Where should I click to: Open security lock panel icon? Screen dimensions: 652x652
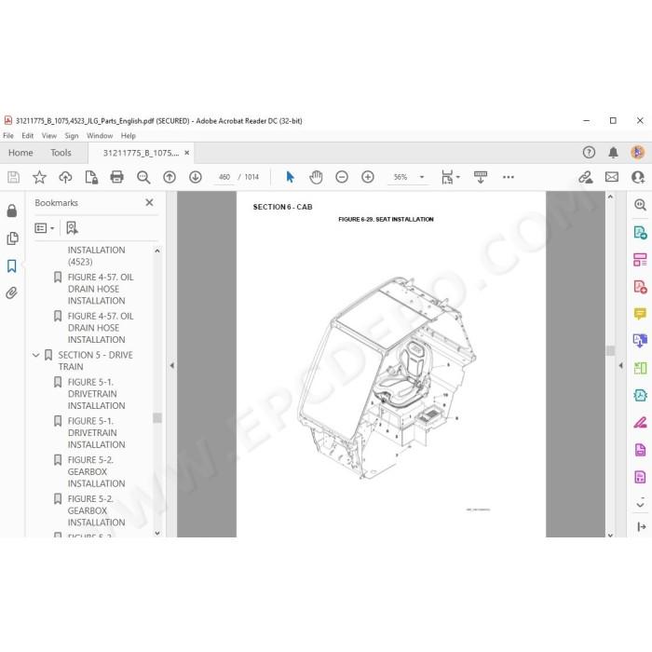[12, 211]
